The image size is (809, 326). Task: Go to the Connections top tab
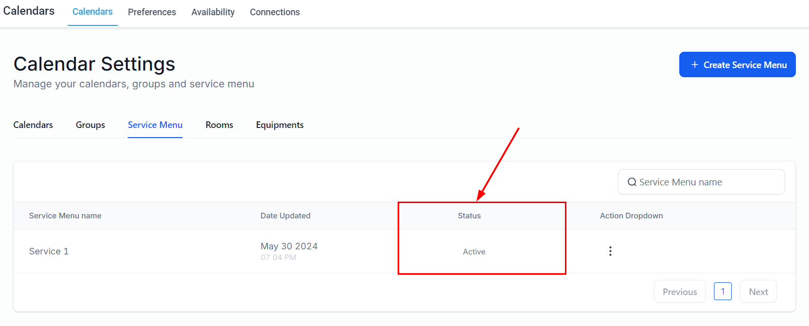(275, 12)
